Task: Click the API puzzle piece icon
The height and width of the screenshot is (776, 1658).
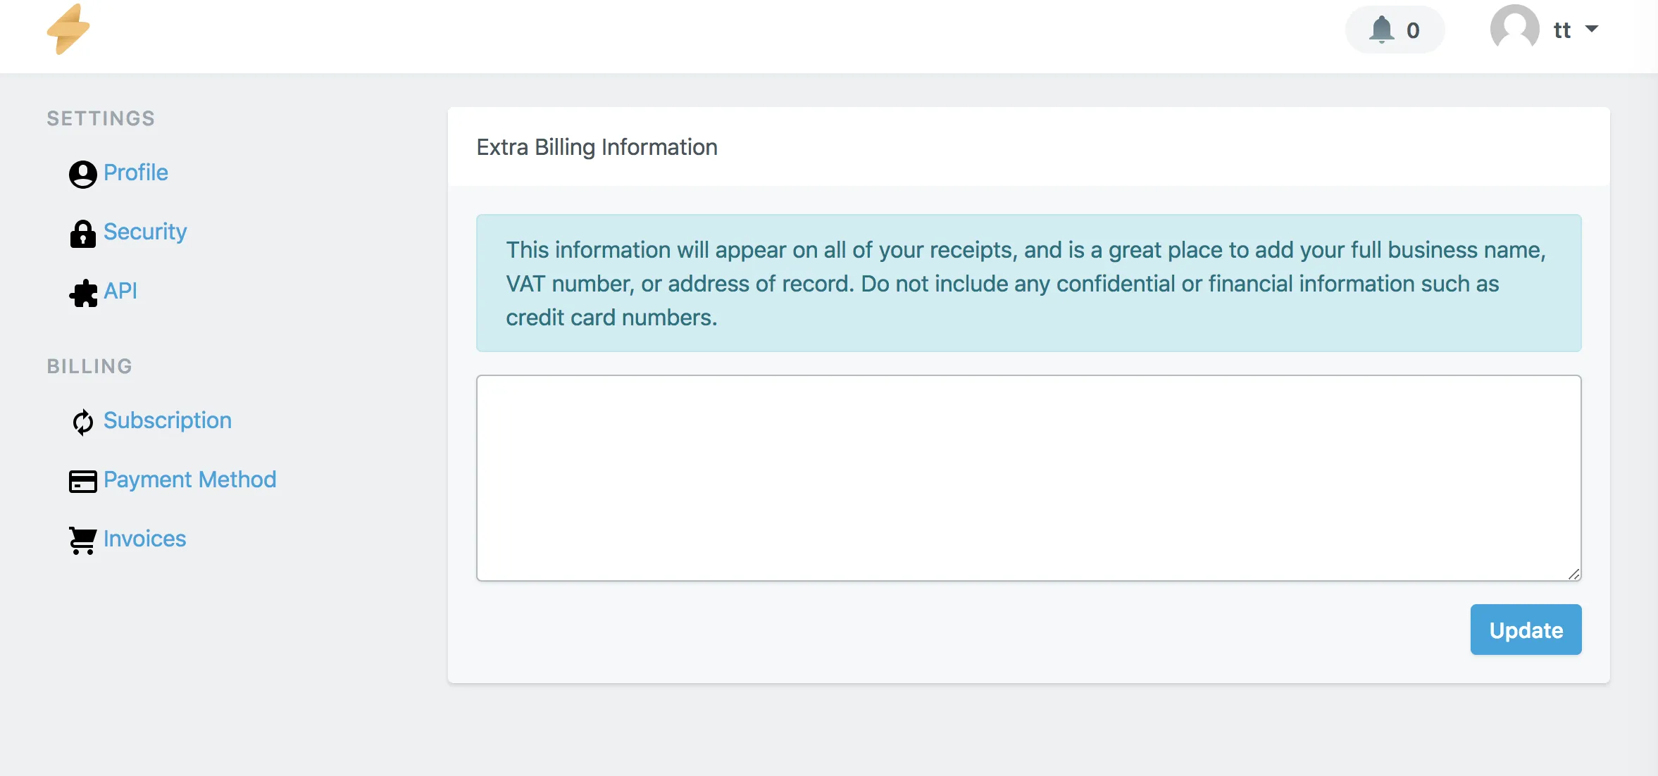Action: [x=83, y=293]
